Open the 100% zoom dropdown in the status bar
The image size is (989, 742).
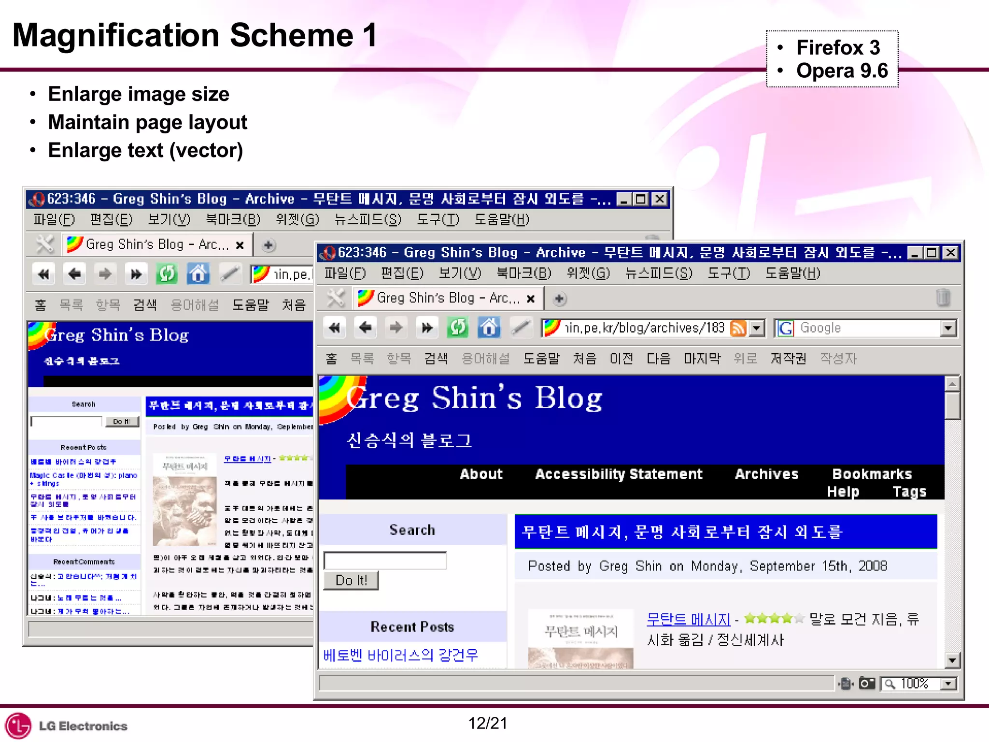click(948, 684)
